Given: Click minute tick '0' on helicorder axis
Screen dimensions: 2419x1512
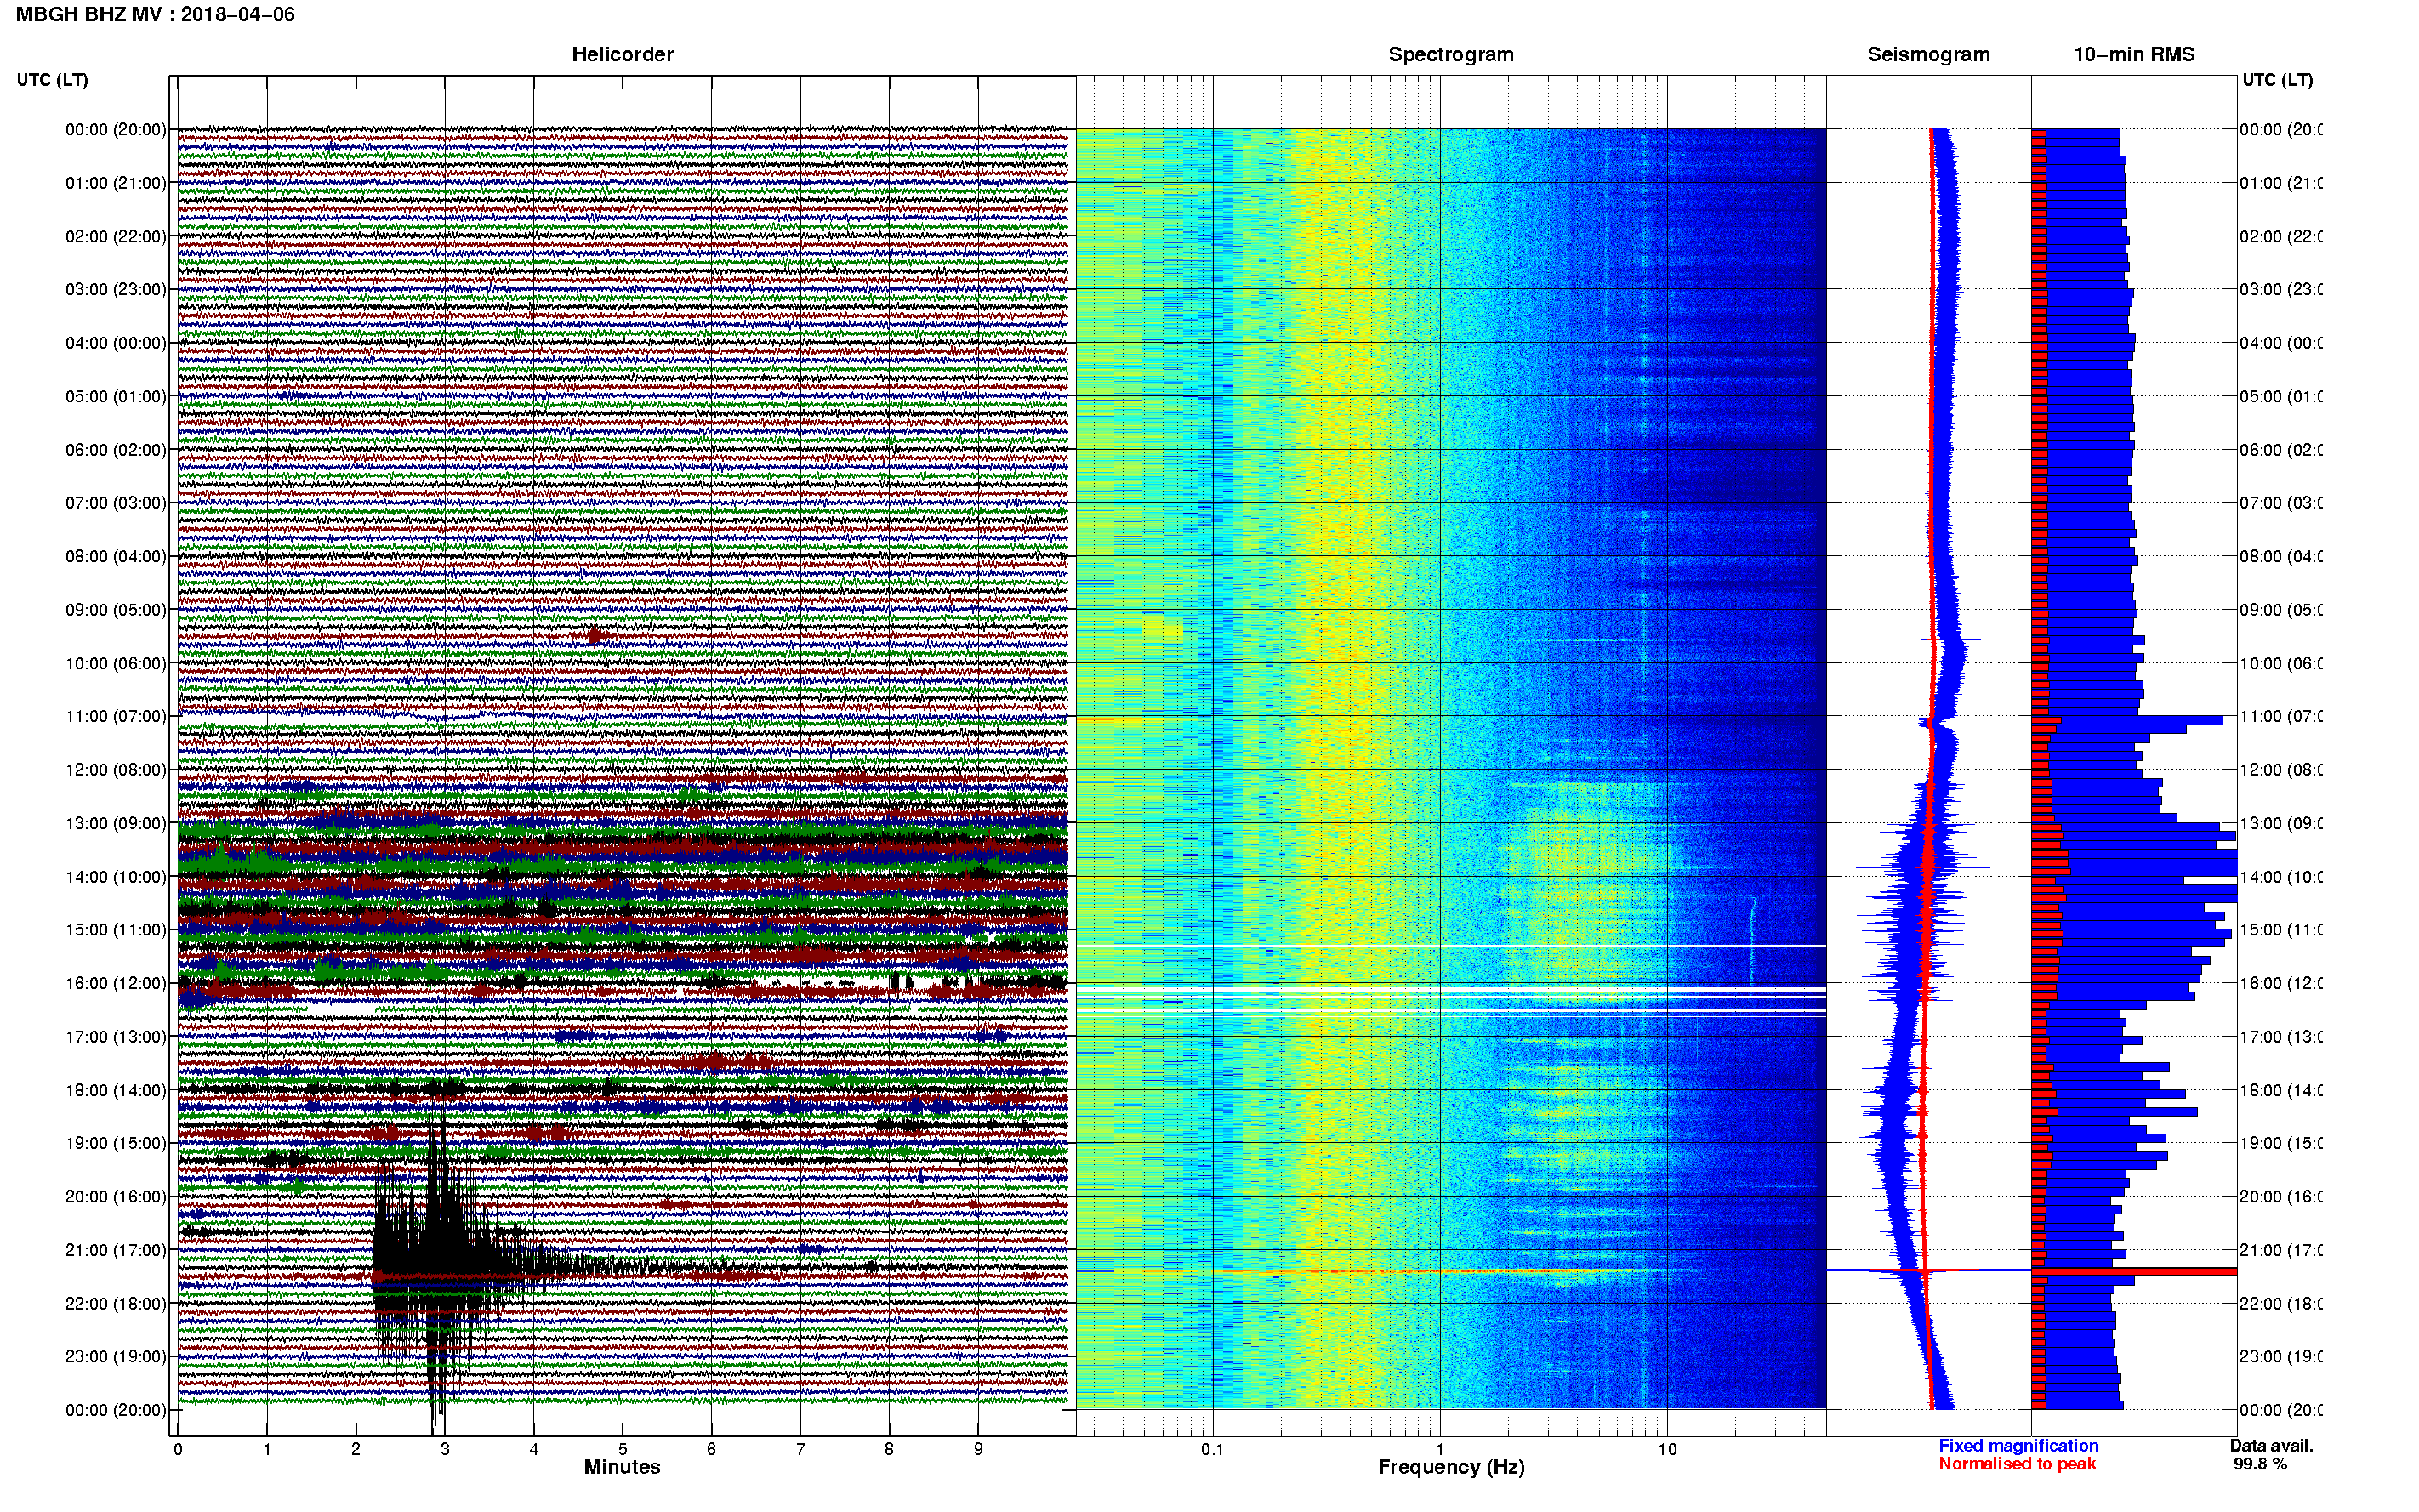Looking at the screenshot, I should pos(178,1450).
